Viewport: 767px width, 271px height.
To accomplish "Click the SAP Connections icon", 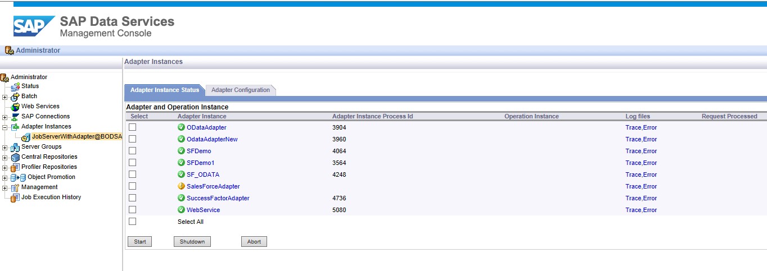I will (x=15, y=117).
